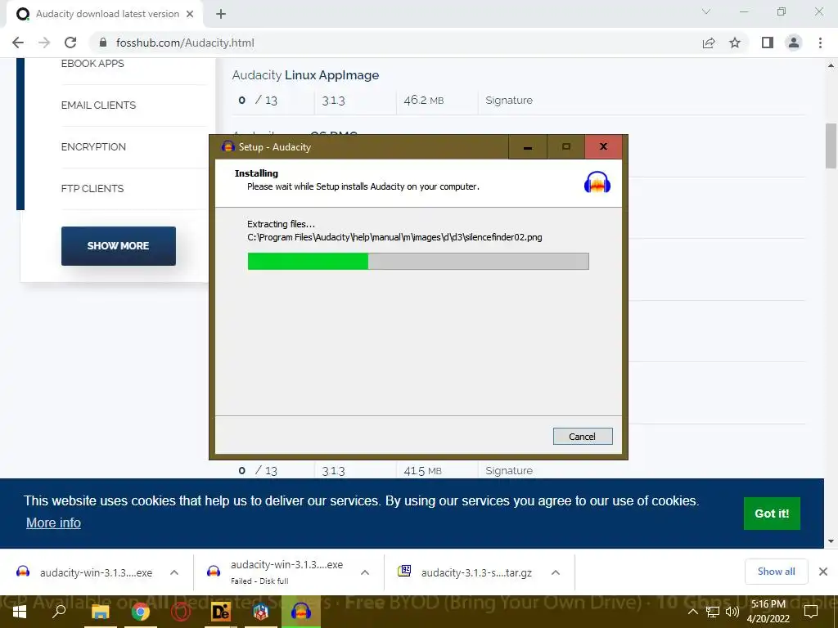This screenshot has height=628, width=838.
Task: Click the cube-shaped taskbar app icon
Action: click(261, 612)
